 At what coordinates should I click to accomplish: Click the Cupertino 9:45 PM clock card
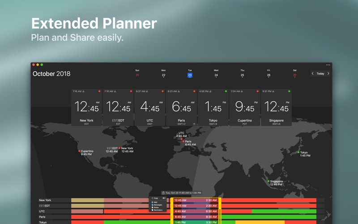click(244, 108)
